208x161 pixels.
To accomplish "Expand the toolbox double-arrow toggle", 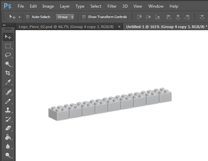I will [4, 25].
